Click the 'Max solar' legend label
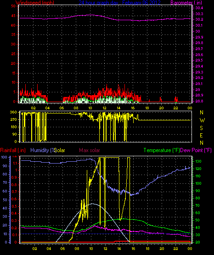This screenshot has width=214, height=255. point(90,150)
